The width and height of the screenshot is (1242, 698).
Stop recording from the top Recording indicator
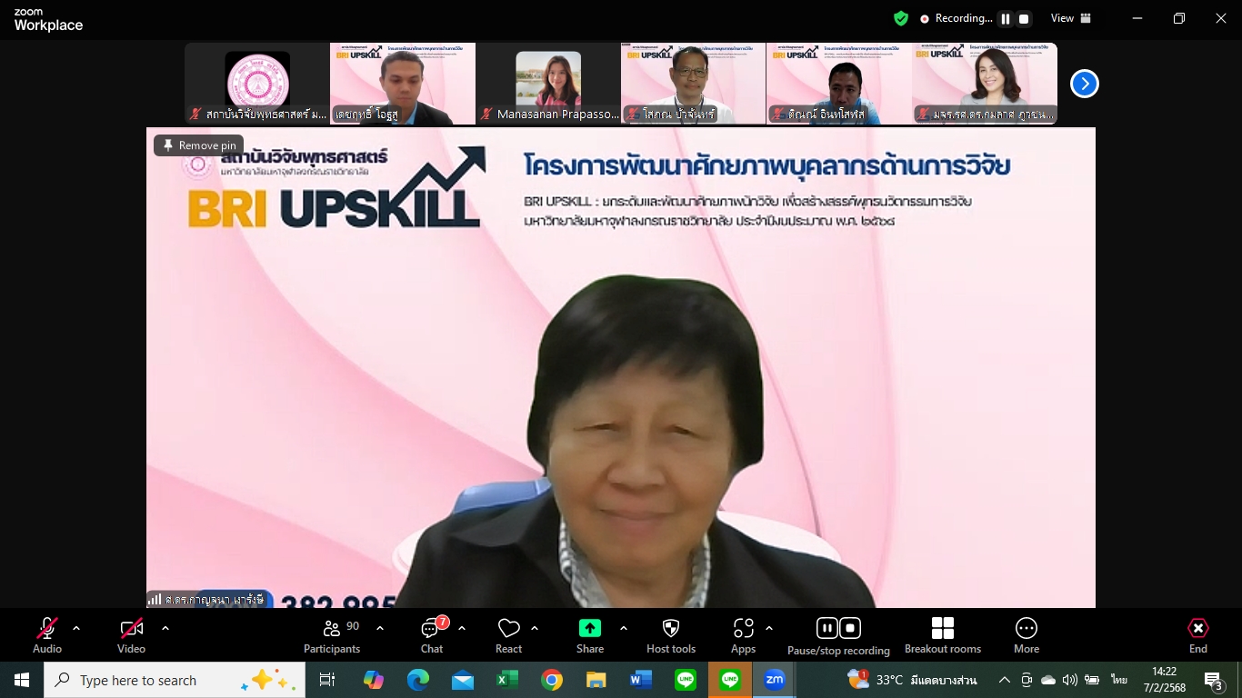pos(1024,18)
